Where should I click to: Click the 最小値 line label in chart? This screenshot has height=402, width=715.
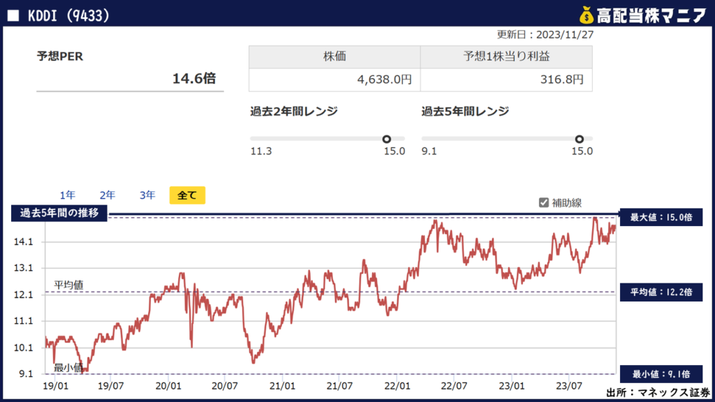pos(68,367)
